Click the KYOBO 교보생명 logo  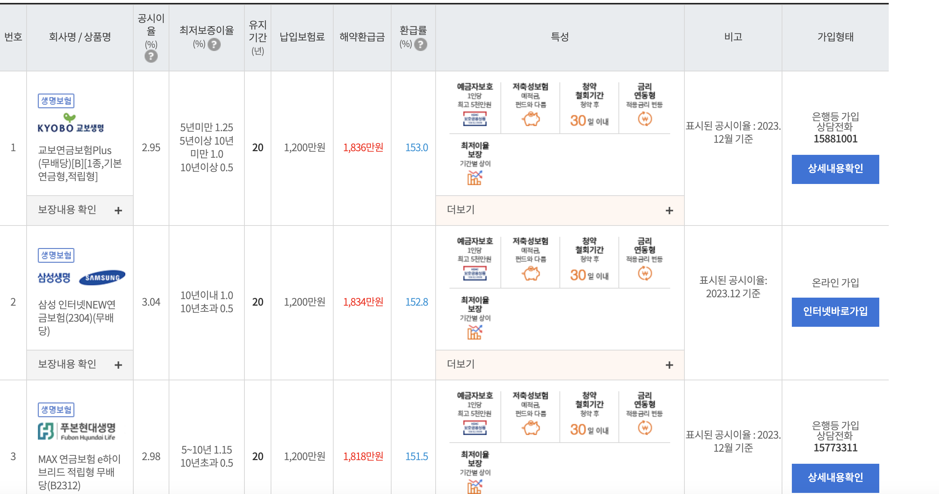(x=71, y=123)
